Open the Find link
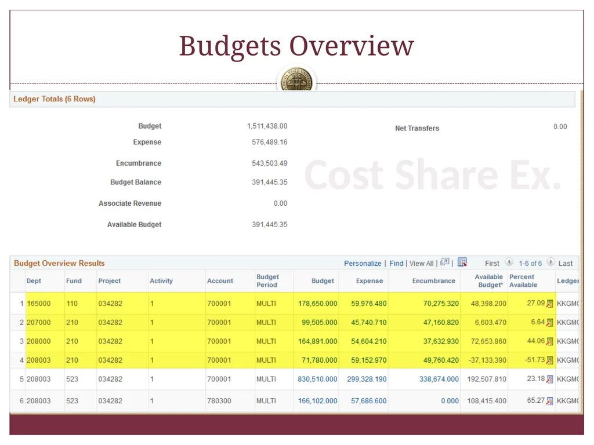594x445 pixels. pos(396,264)
